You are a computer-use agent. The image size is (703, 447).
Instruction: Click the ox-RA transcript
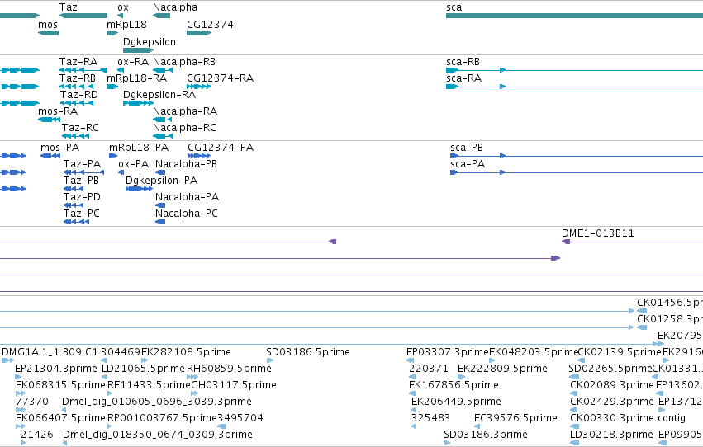pos(121,70)
